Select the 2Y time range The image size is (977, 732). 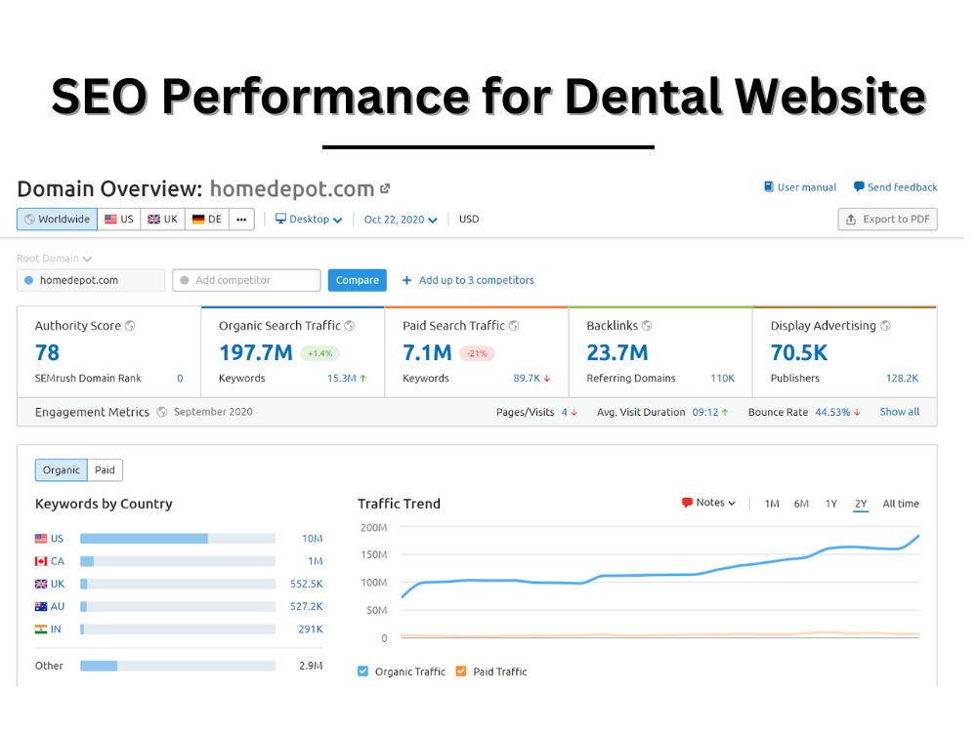(861, 504)
